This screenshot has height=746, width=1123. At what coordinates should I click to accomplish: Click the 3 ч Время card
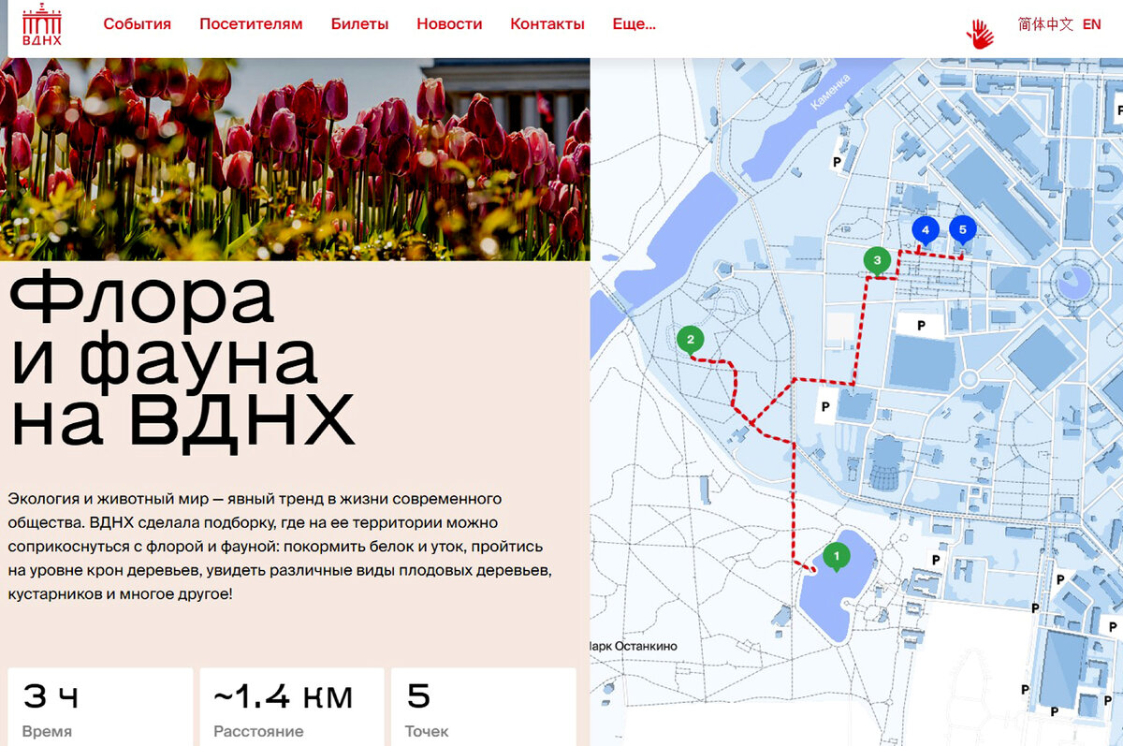(x=100, y=707)
